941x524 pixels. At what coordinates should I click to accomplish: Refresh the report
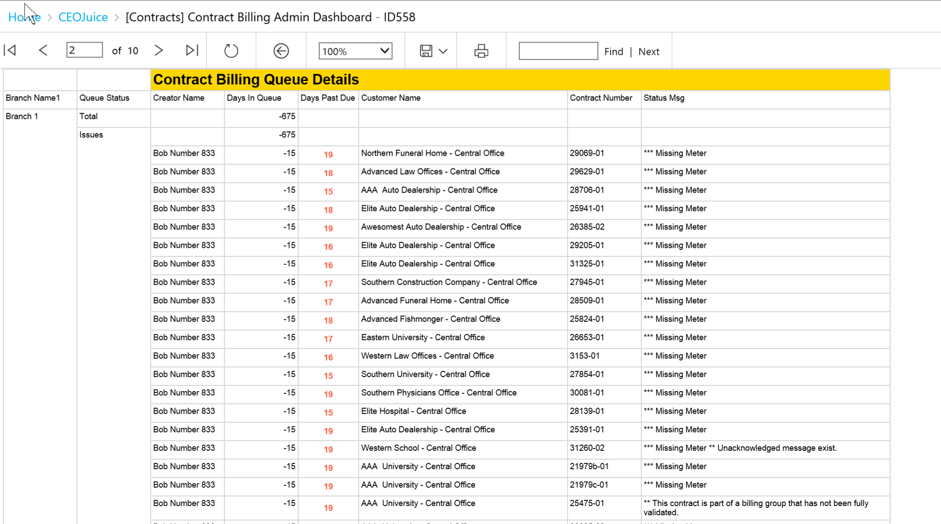231,51
